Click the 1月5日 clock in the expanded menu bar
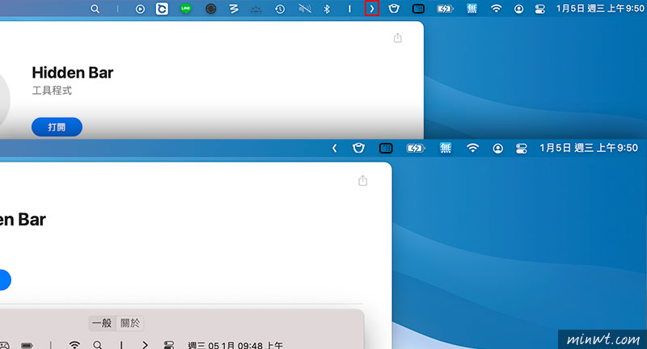This screenshot has width=647, height=349. coord(599,9)
